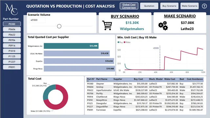Viewport: 210px width, 118px height.
Task: Click the Lathe23 label in Make Scenario card
Action: 187,29
